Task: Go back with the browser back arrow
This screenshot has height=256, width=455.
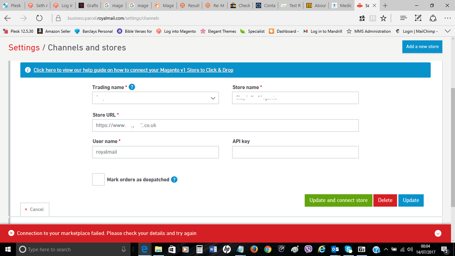Action: point(8,18)
